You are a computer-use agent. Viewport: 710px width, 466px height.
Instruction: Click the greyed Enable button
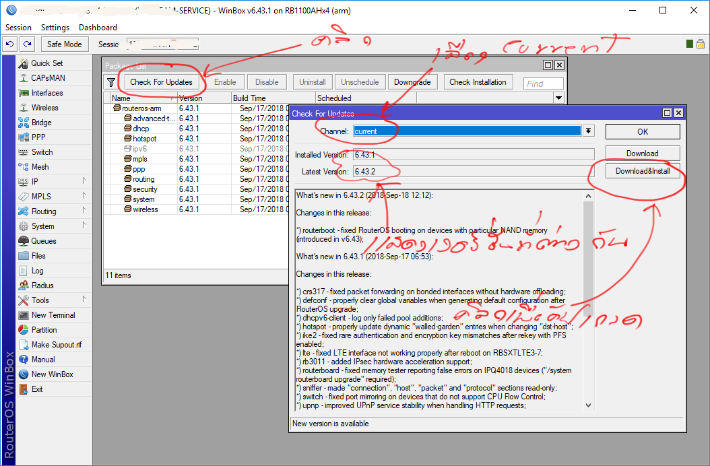225,82
